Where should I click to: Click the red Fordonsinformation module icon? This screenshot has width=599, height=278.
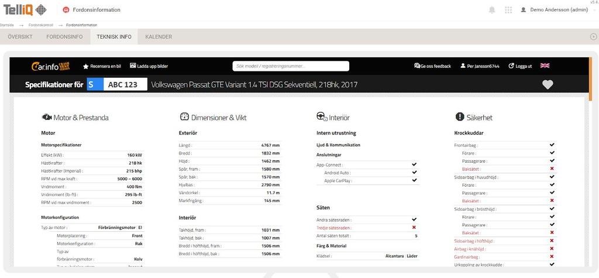pyautogui.click(x=66, y=10)
